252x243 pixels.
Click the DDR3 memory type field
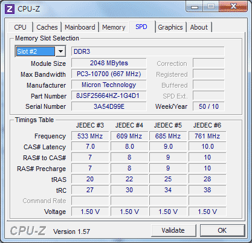[x=147, y=51]
